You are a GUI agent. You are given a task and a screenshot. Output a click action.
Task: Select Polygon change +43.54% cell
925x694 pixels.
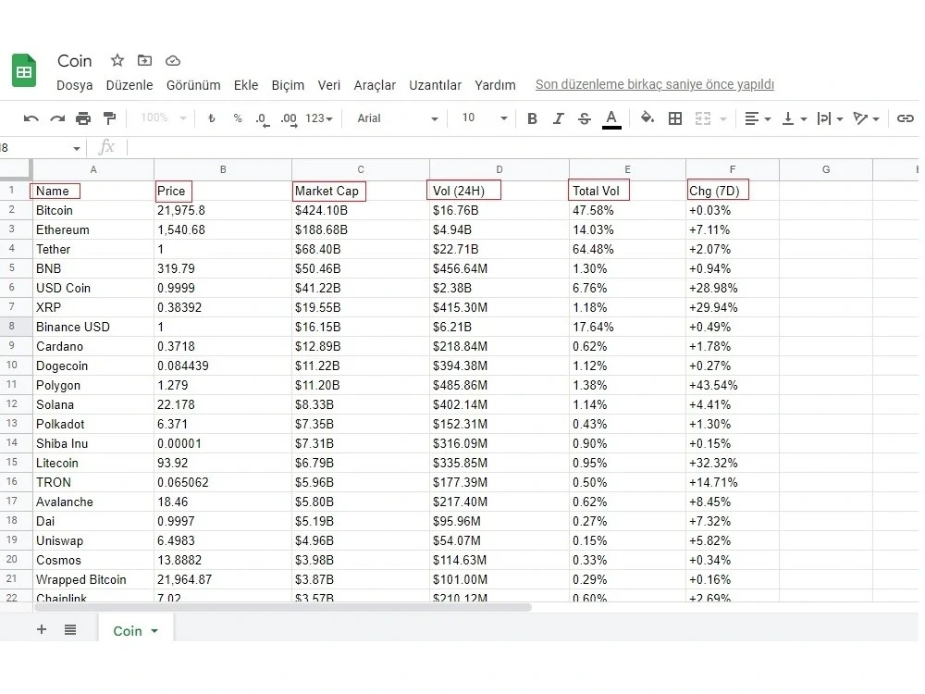click(x=732, y=385)
